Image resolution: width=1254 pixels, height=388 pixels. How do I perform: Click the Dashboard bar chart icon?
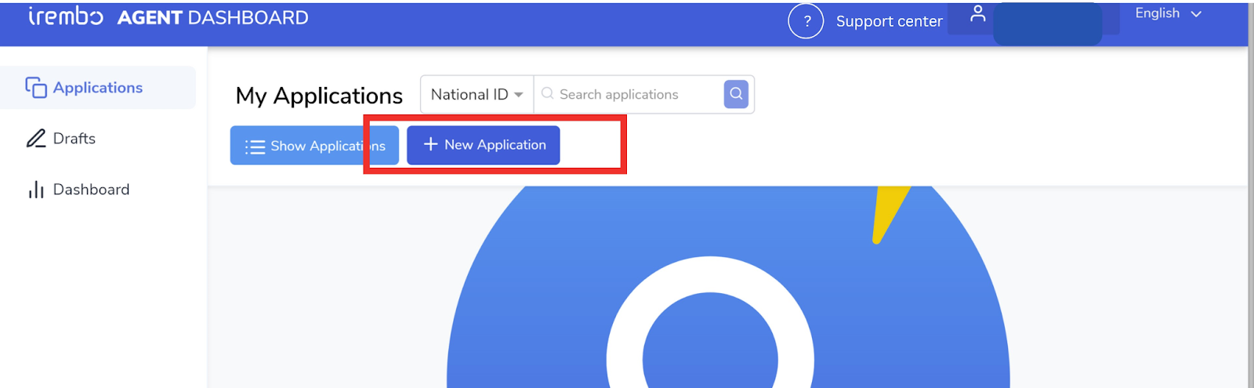pos(36,190)
